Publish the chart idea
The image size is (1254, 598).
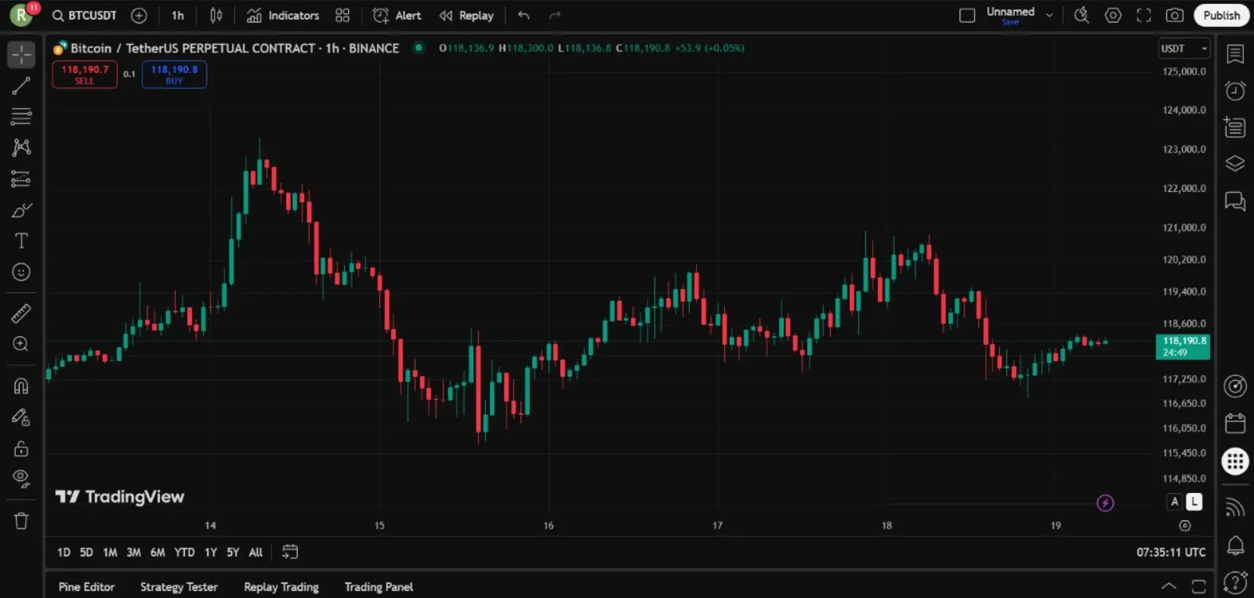(x=1221, y=16)
